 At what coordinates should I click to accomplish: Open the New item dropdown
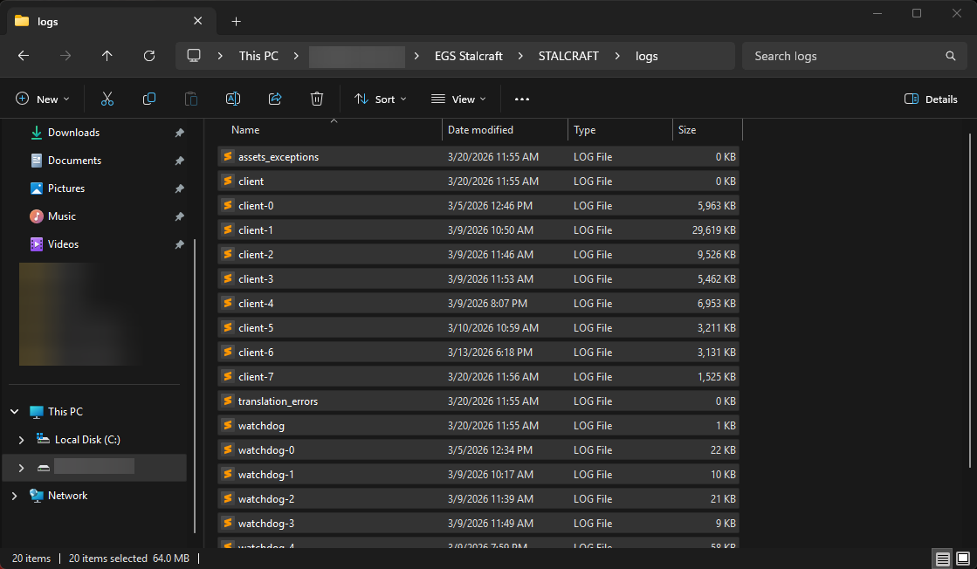point(43,99)
